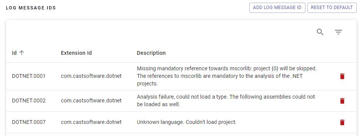359x136 pixels.
Task: Delete the DOTNET.0001 log message row
Action: click(342, 76)
